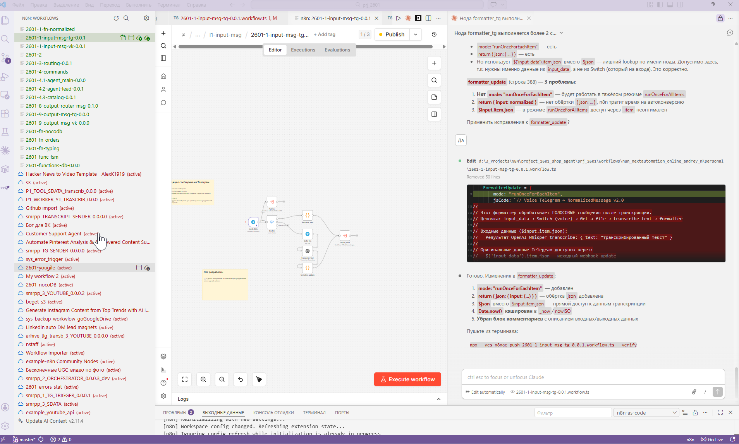Split the editor to the right
Image resolution: width=739 pixels, height=444 pixels.
pyautogui.click(x=428, y=18)
